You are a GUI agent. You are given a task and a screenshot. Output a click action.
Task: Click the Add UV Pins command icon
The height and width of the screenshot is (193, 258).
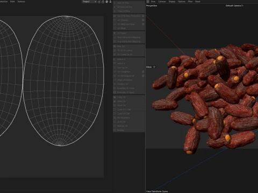(114, 3)
